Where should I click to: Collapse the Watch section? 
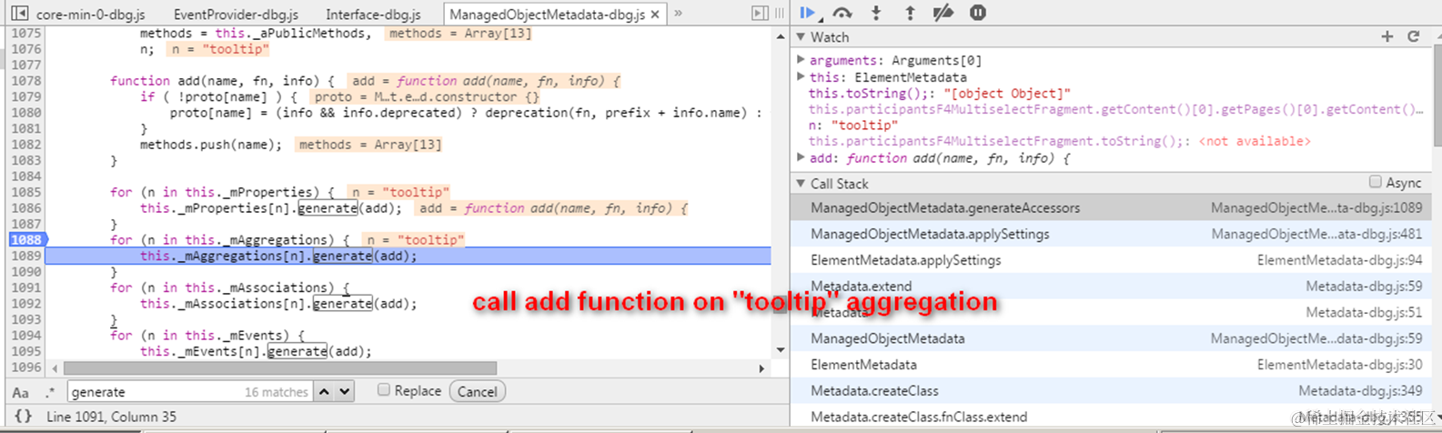click(x=802, y=37)
